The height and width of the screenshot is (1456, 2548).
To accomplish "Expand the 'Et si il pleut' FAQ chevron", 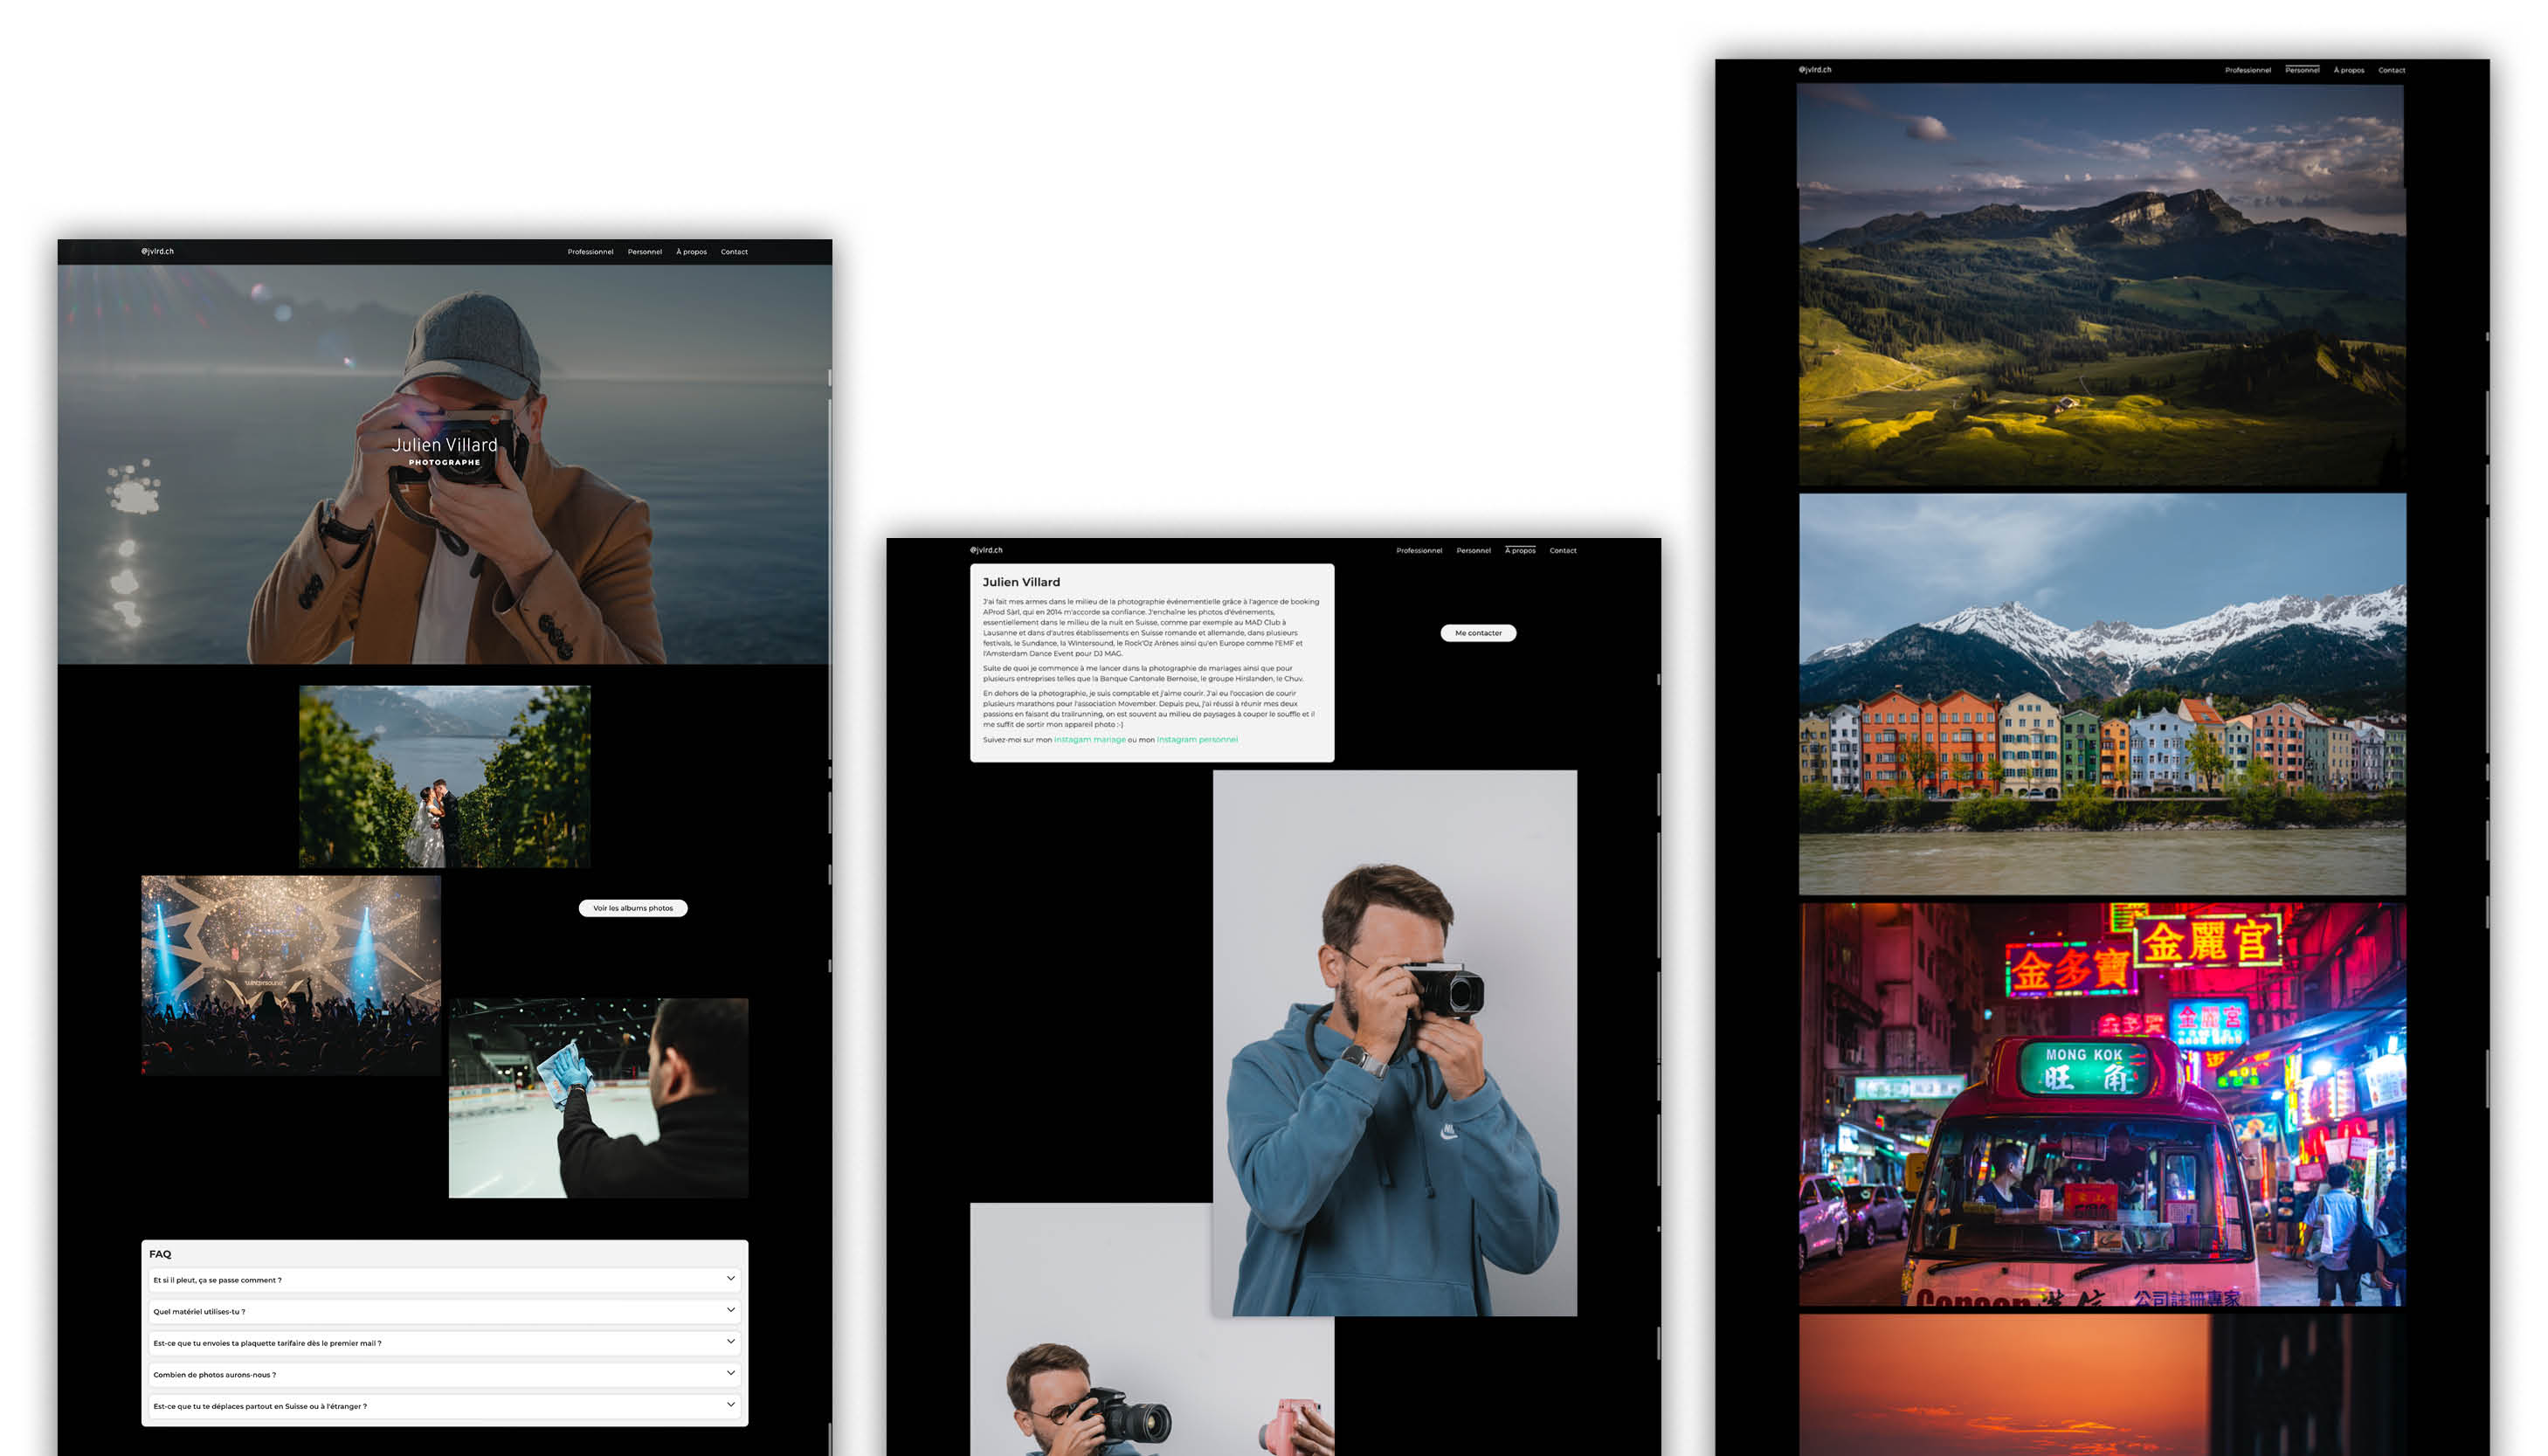I will pos(730,1278).
